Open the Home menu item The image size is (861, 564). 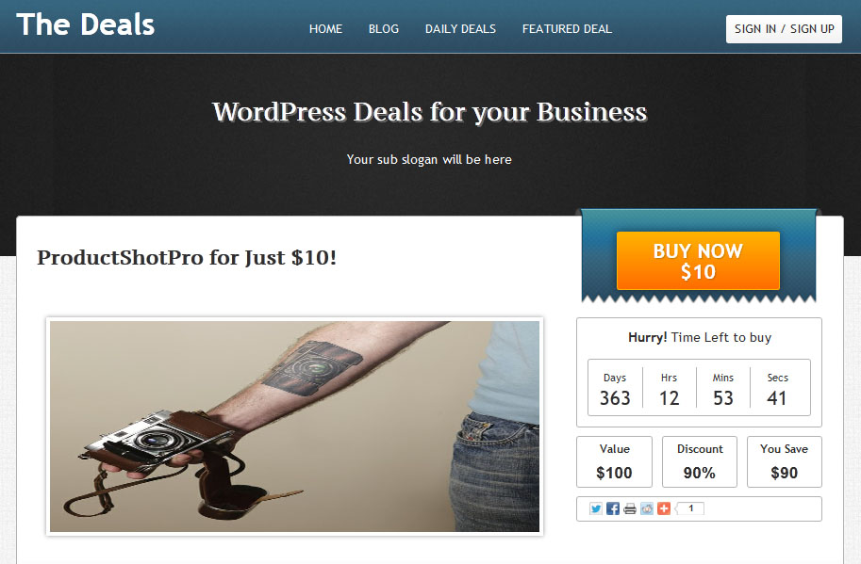[x=325, y=29]
